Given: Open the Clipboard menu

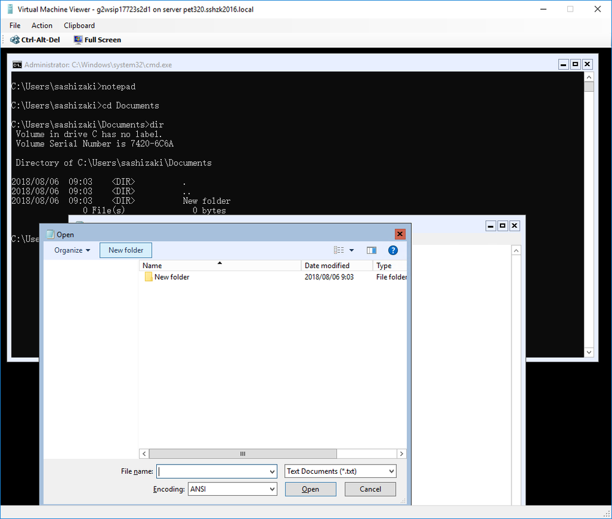Looking at the screenshot, I should (x=79, y=25).
